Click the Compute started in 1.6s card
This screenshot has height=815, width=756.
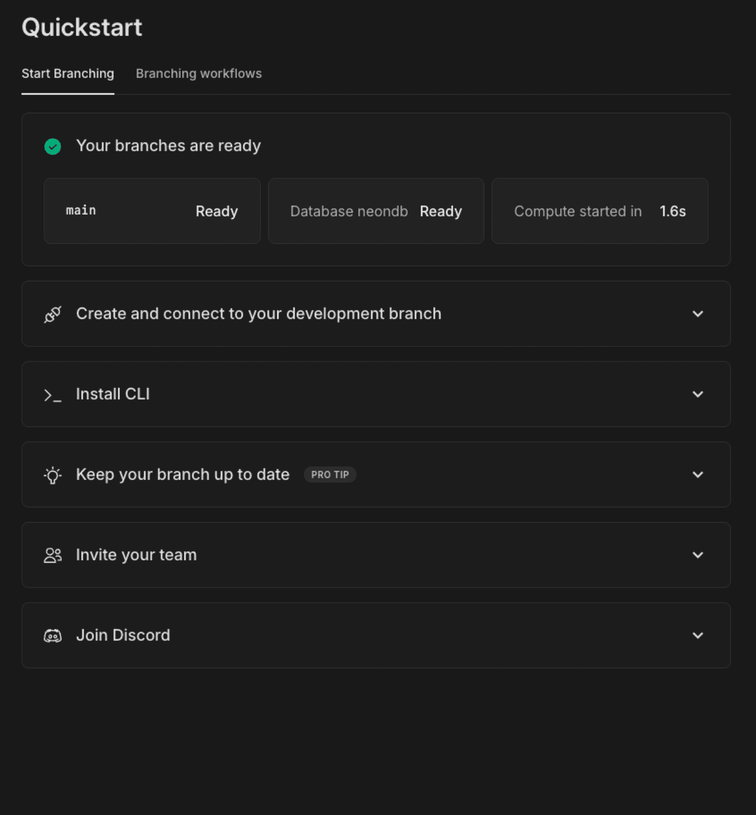600,211
